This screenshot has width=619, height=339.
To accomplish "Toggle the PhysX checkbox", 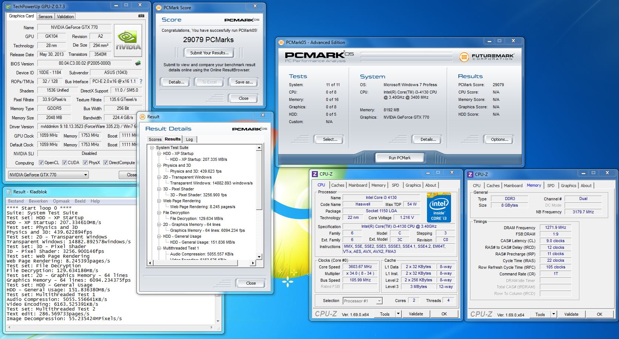I will (x=85, y=163).
